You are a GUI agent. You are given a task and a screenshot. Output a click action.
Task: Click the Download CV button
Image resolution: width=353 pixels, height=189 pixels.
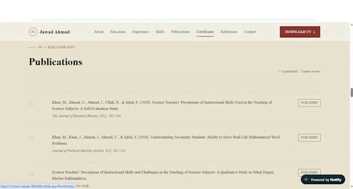pyautogui.click(x=300, y=32)
